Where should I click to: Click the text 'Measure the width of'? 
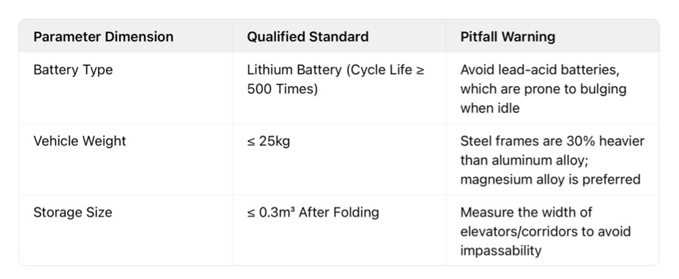tap(526, 212)
